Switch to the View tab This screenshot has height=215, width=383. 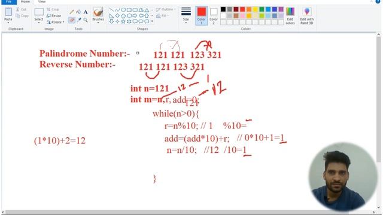tap(42, 1)
